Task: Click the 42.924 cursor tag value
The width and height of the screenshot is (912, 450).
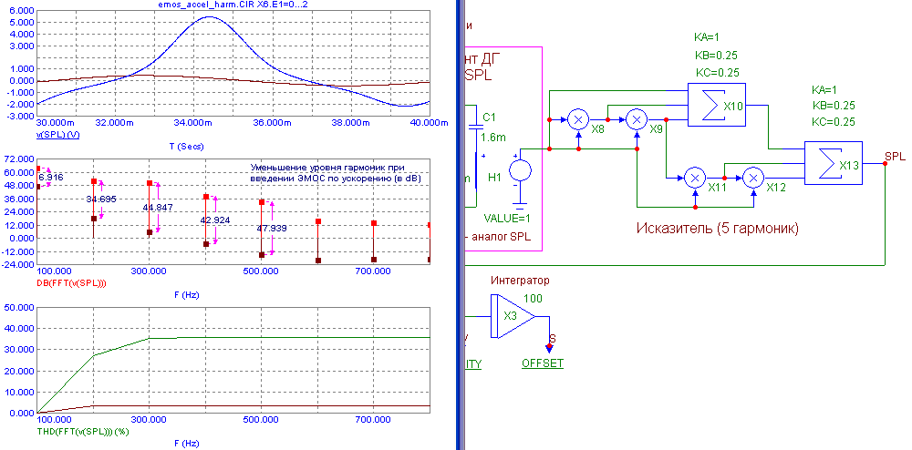Action: 214,220
